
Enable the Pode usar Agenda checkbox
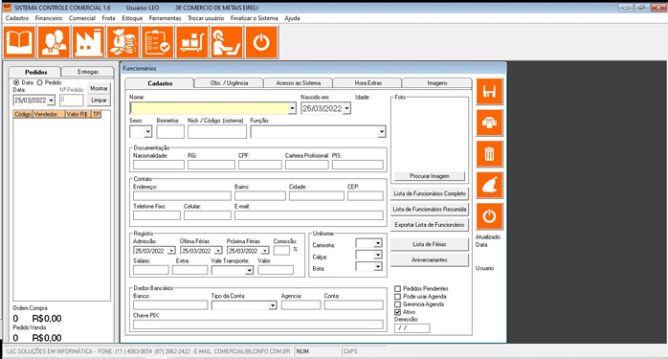coord(397,297)
